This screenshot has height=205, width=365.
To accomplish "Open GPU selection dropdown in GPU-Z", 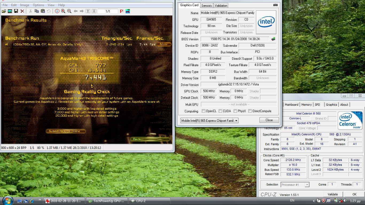I will [209, 120].
